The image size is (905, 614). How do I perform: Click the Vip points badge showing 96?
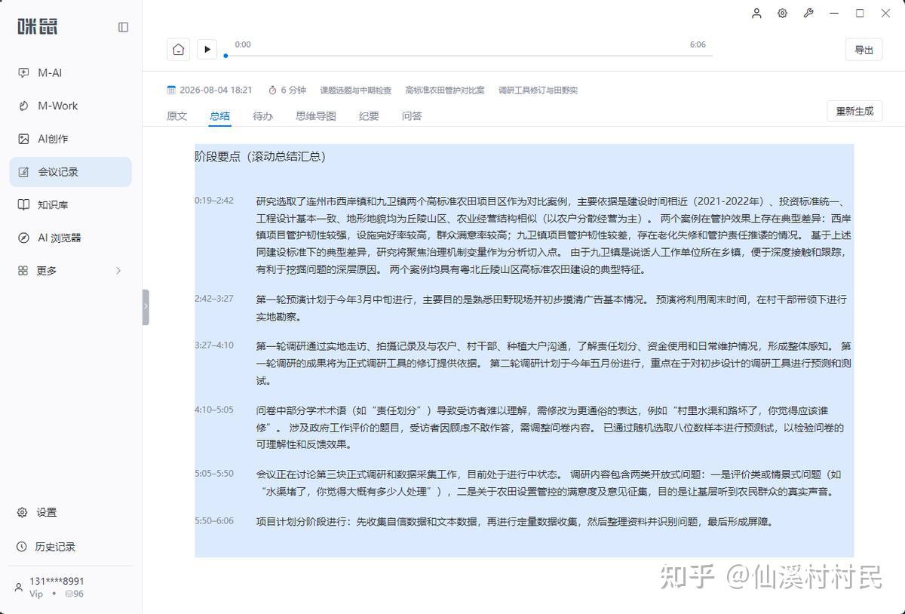(74, 594)
